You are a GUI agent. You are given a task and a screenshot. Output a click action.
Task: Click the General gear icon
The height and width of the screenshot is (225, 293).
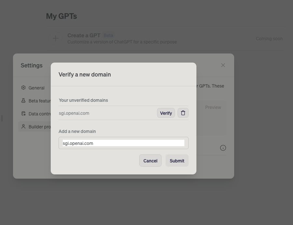pyautogui.click(x=23, y=88)
